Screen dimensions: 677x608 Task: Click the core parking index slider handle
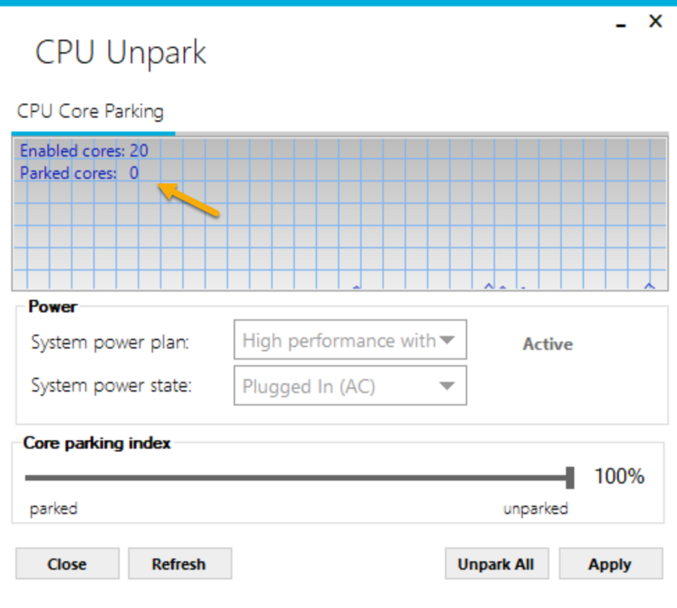tap(570, 477)
